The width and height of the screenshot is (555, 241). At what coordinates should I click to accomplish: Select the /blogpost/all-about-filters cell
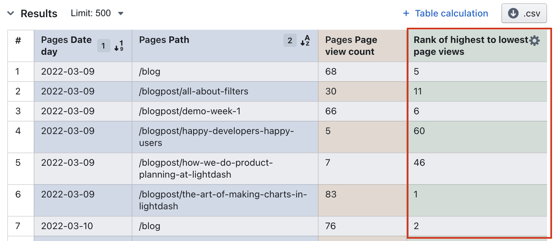pos(193,91)
